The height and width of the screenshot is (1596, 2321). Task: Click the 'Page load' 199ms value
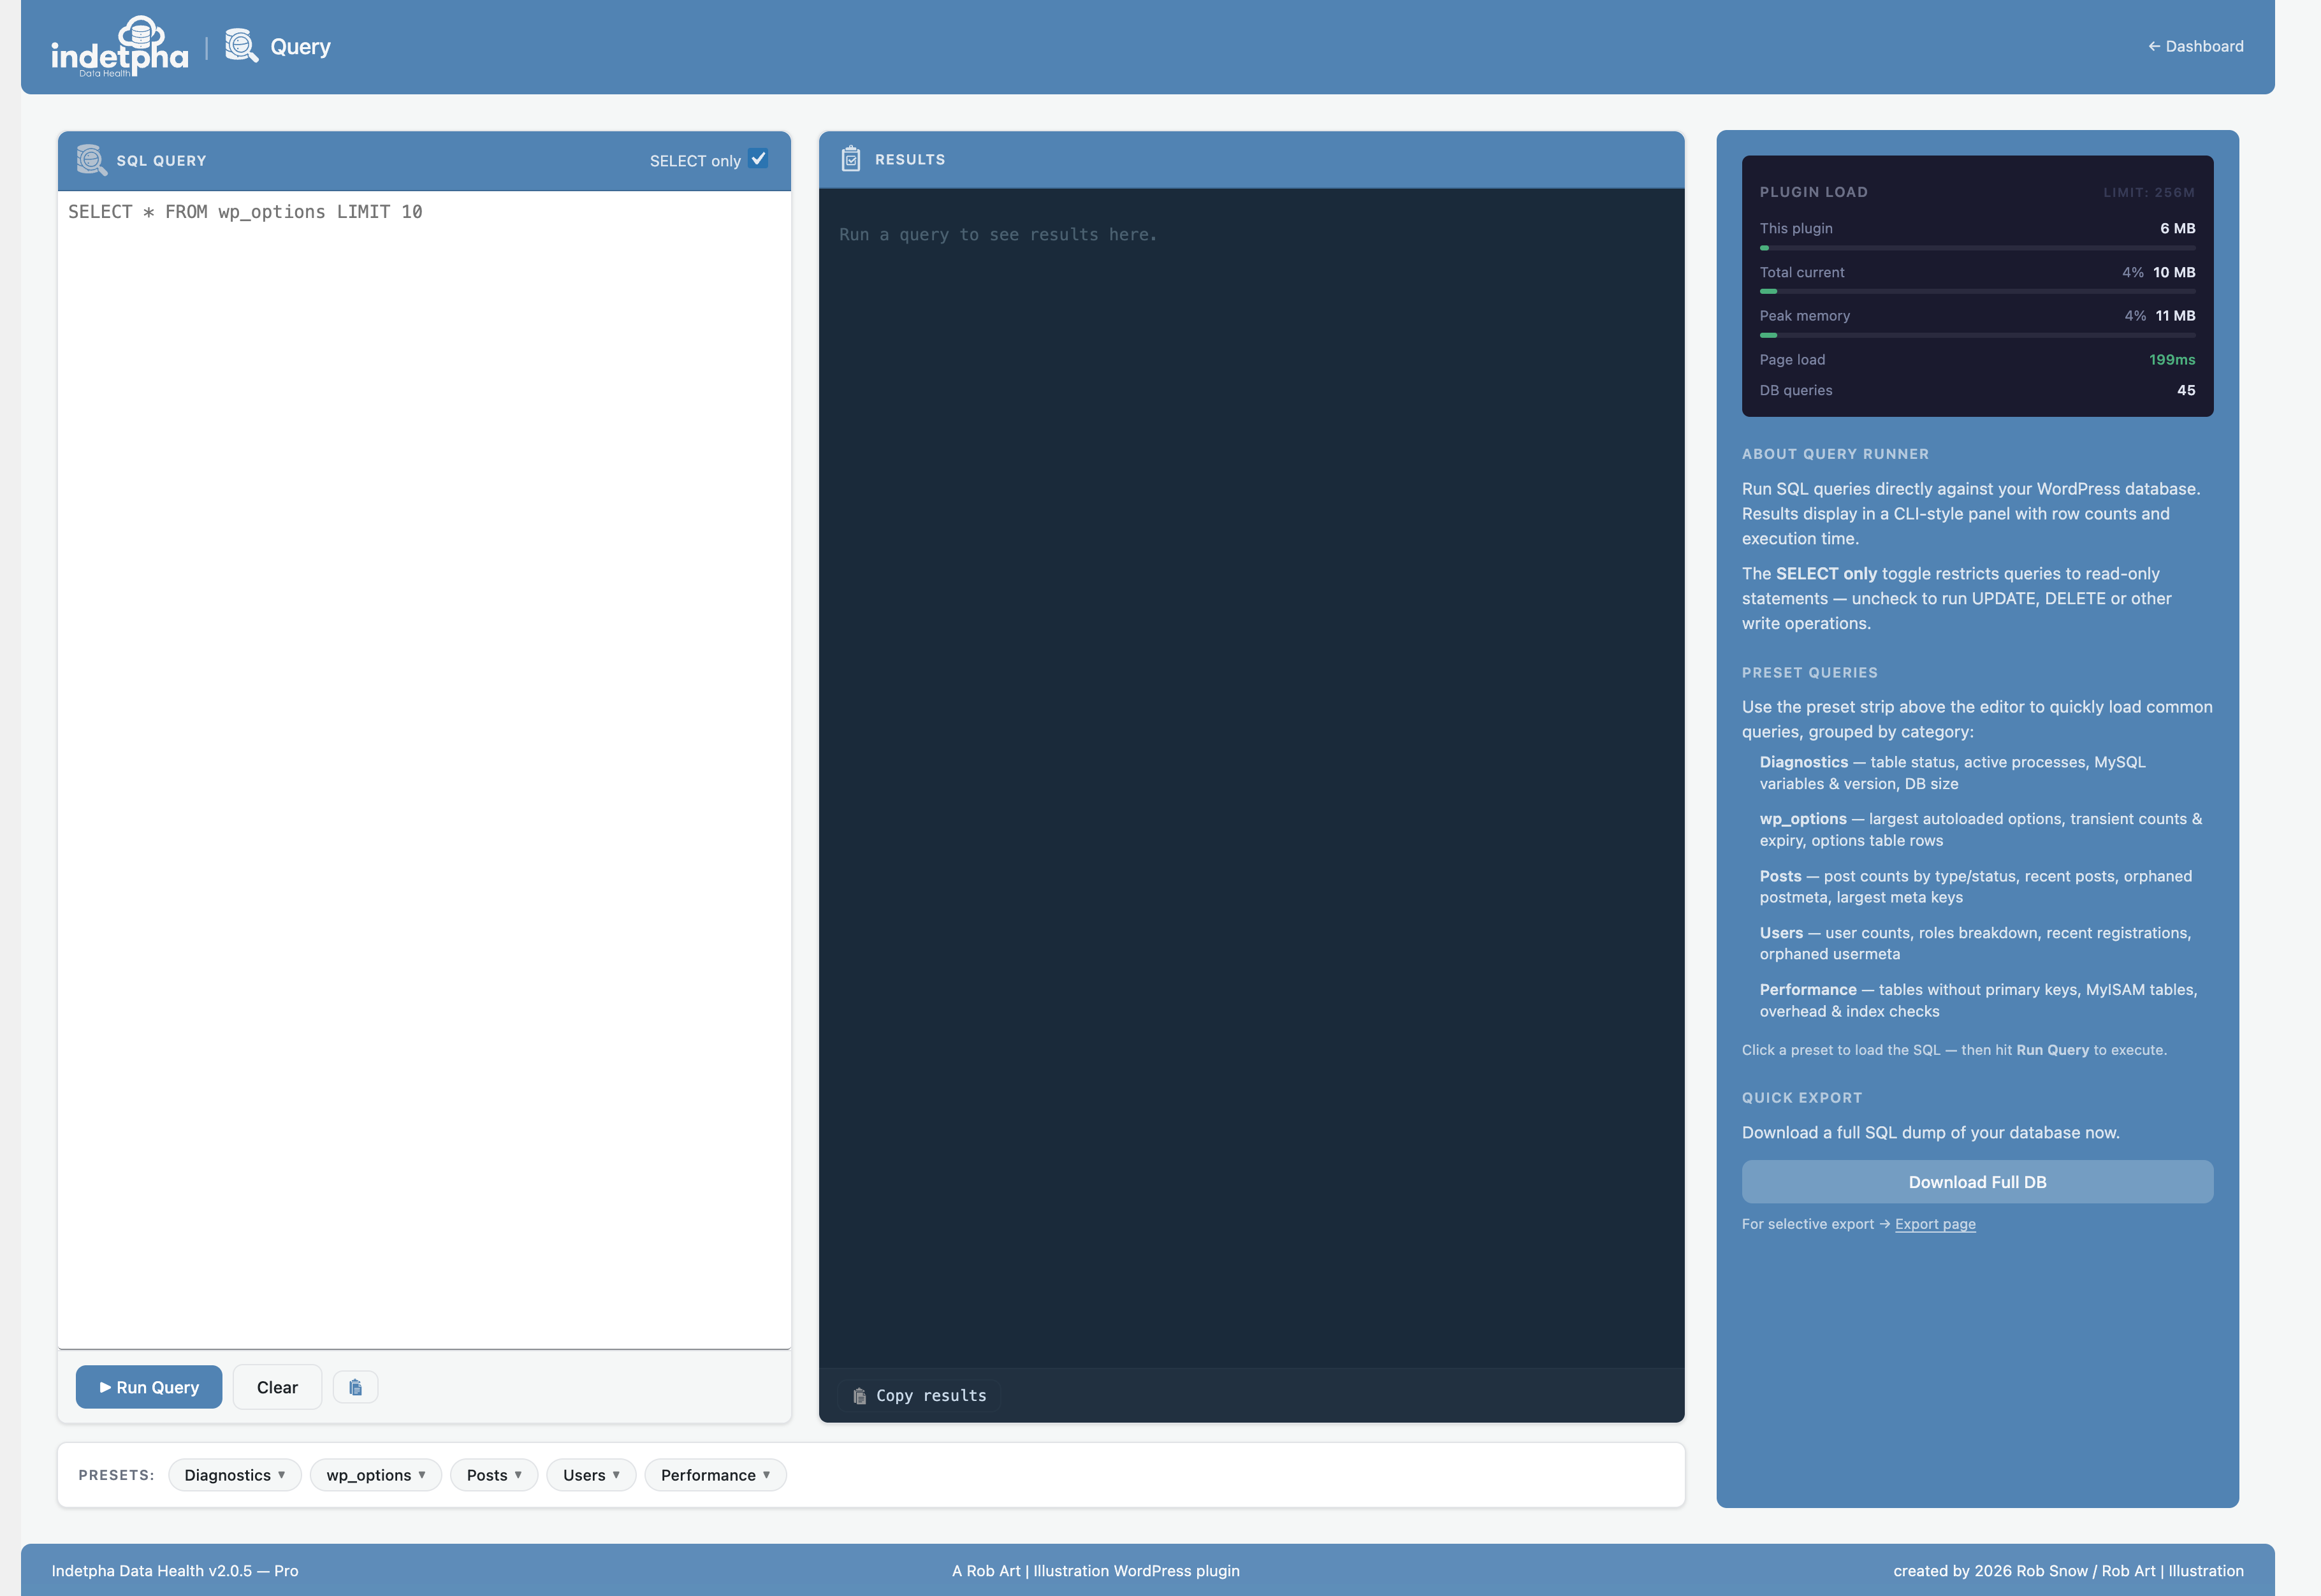tap(2172, 360)
